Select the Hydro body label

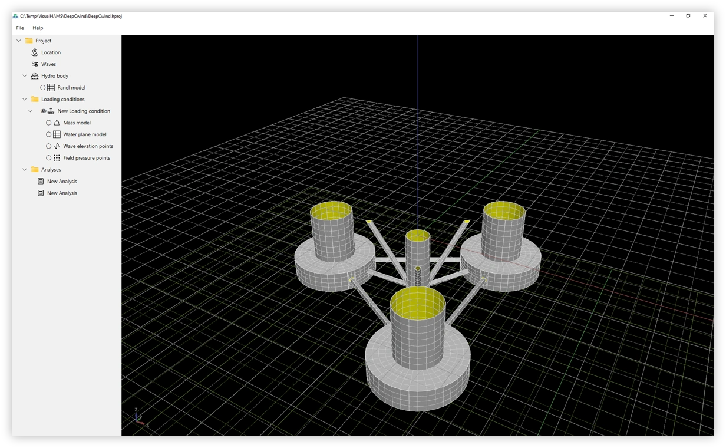click(55, 76)
